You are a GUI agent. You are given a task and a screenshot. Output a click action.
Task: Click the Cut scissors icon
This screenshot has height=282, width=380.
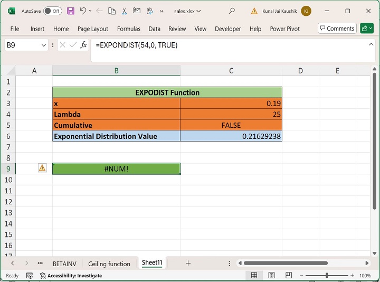[x=124, y=11]
